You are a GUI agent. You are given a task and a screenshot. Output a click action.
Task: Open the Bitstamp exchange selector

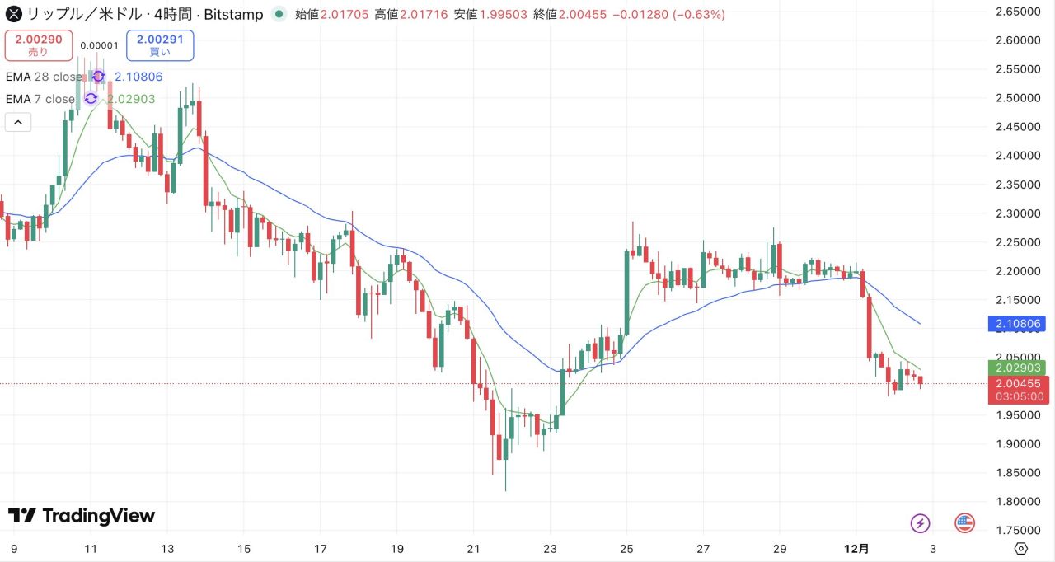(233, 14)
